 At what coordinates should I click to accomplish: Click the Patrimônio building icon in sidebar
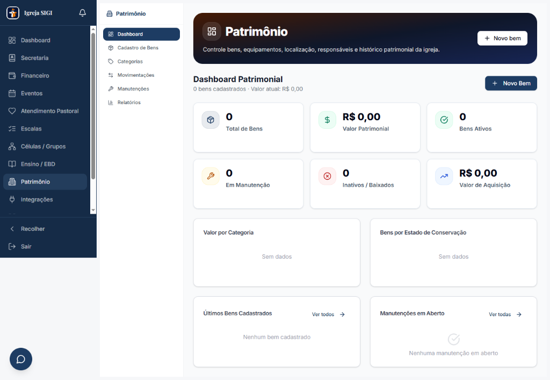pos(12,182)
